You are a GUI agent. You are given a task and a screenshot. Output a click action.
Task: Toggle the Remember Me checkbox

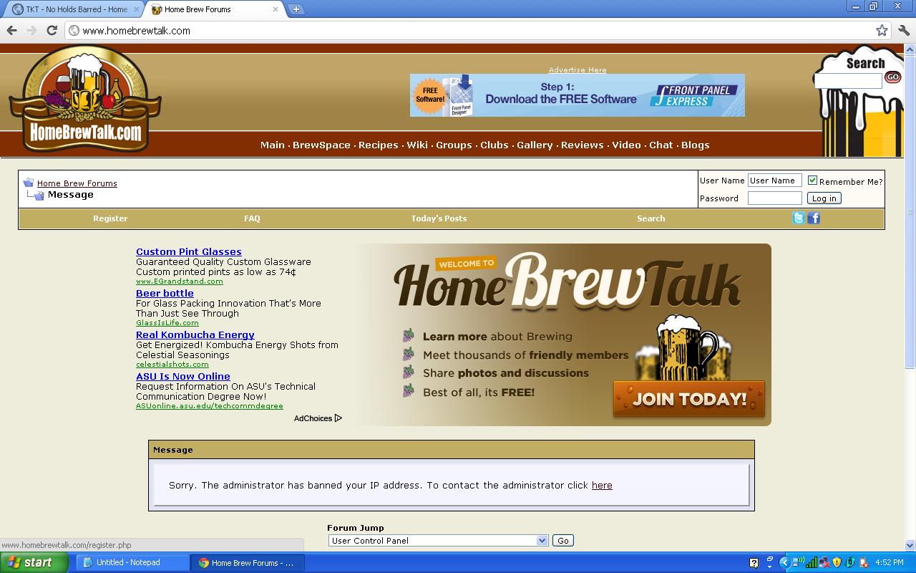click(x=812, y=180)
